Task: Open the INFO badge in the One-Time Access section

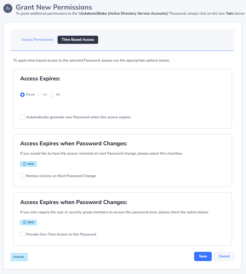Action: [28, 222]
